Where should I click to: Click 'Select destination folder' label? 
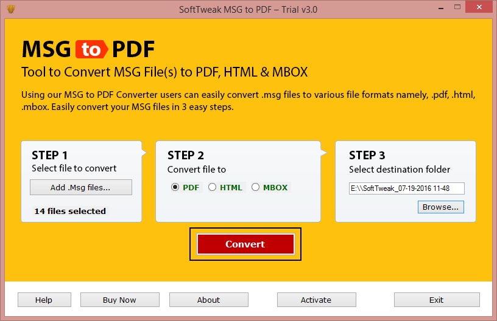click(400, 170)
